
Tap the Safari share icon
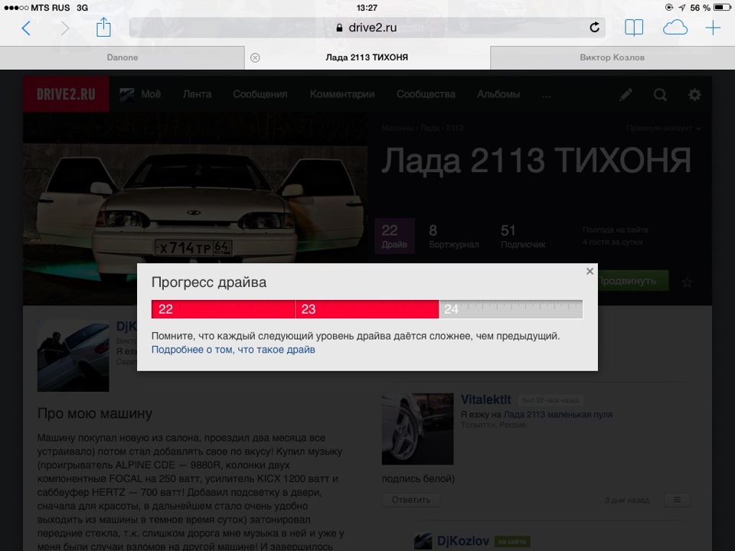[103, 28]
